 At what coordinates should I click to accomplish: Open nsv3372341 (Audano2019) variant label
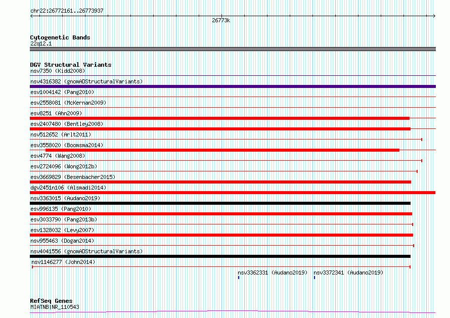pos(348,272)
